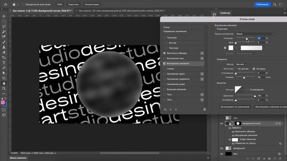Hide the Размытие по Гауссу smart filter
Image resolution: width=287 pixels, height=161 pixels.
click(x=233, y=144)
